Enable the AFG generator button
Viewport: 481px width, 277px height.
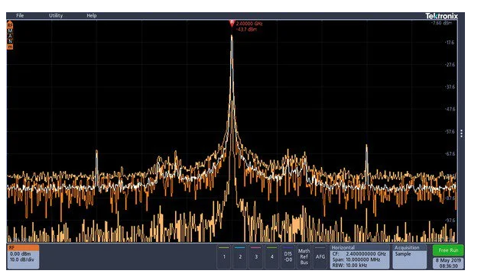pyautogui.click(x=320, y=256)
